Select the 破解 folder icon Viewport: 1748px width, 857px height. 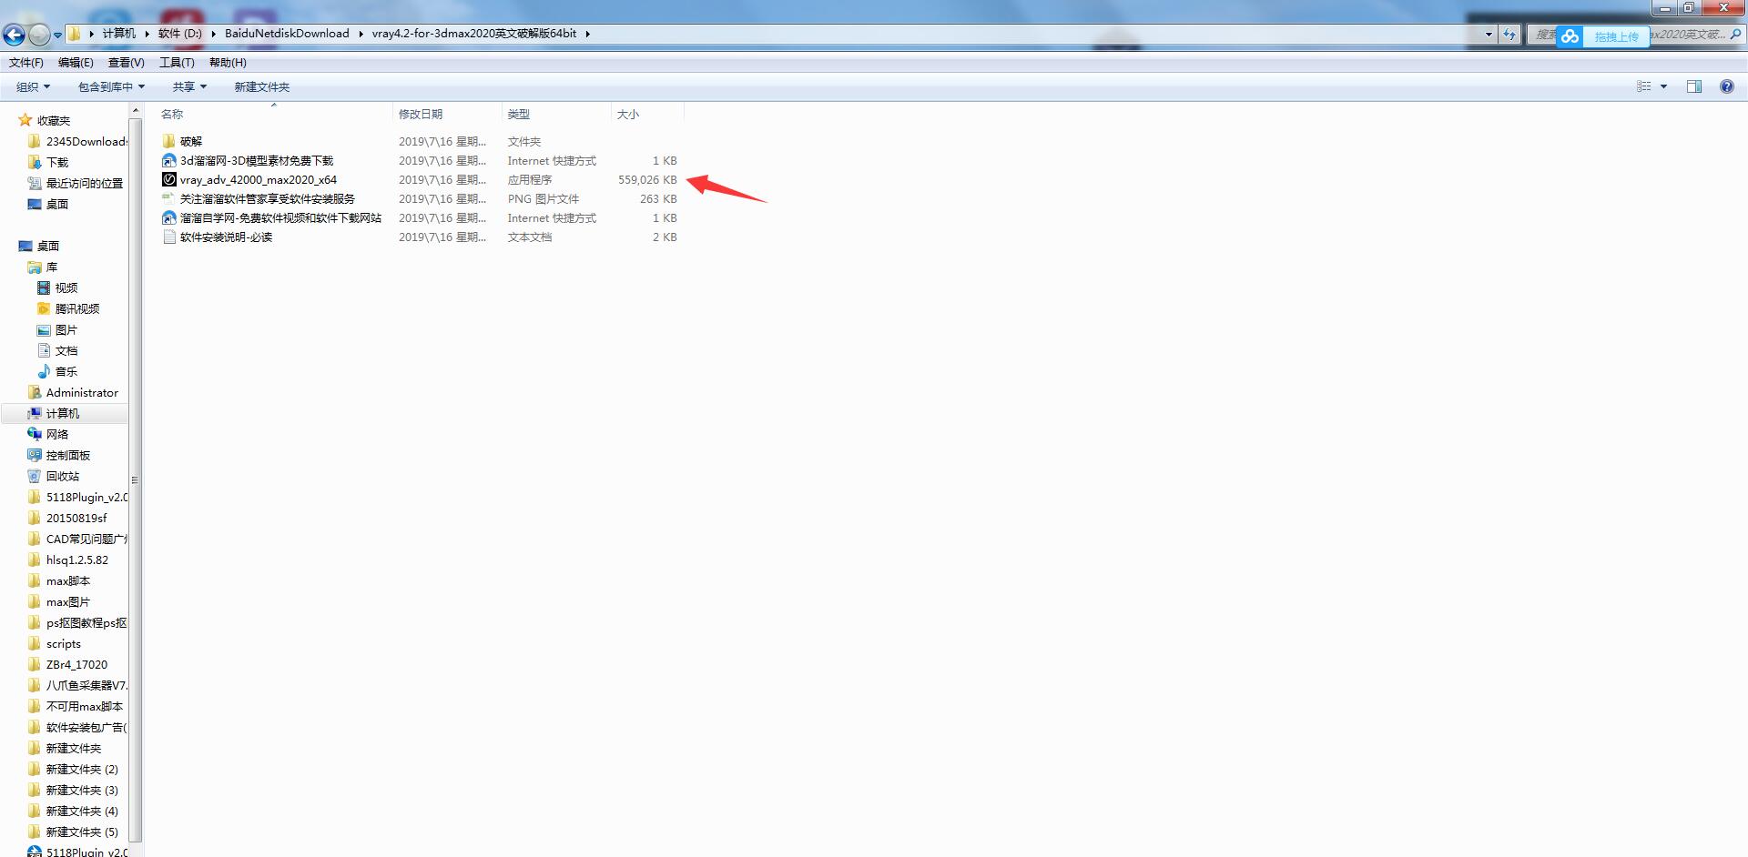tap(169, 141)
